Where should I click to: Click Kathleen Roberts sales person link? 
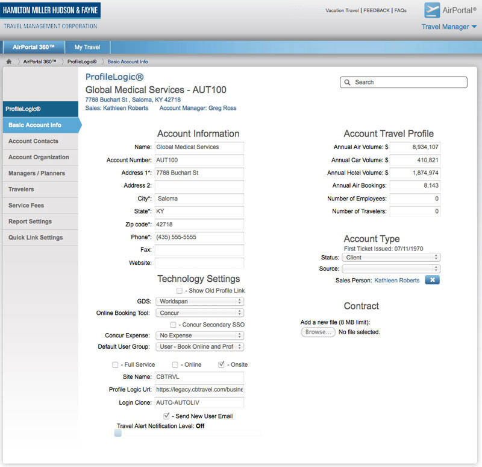(x=397, y=281)
